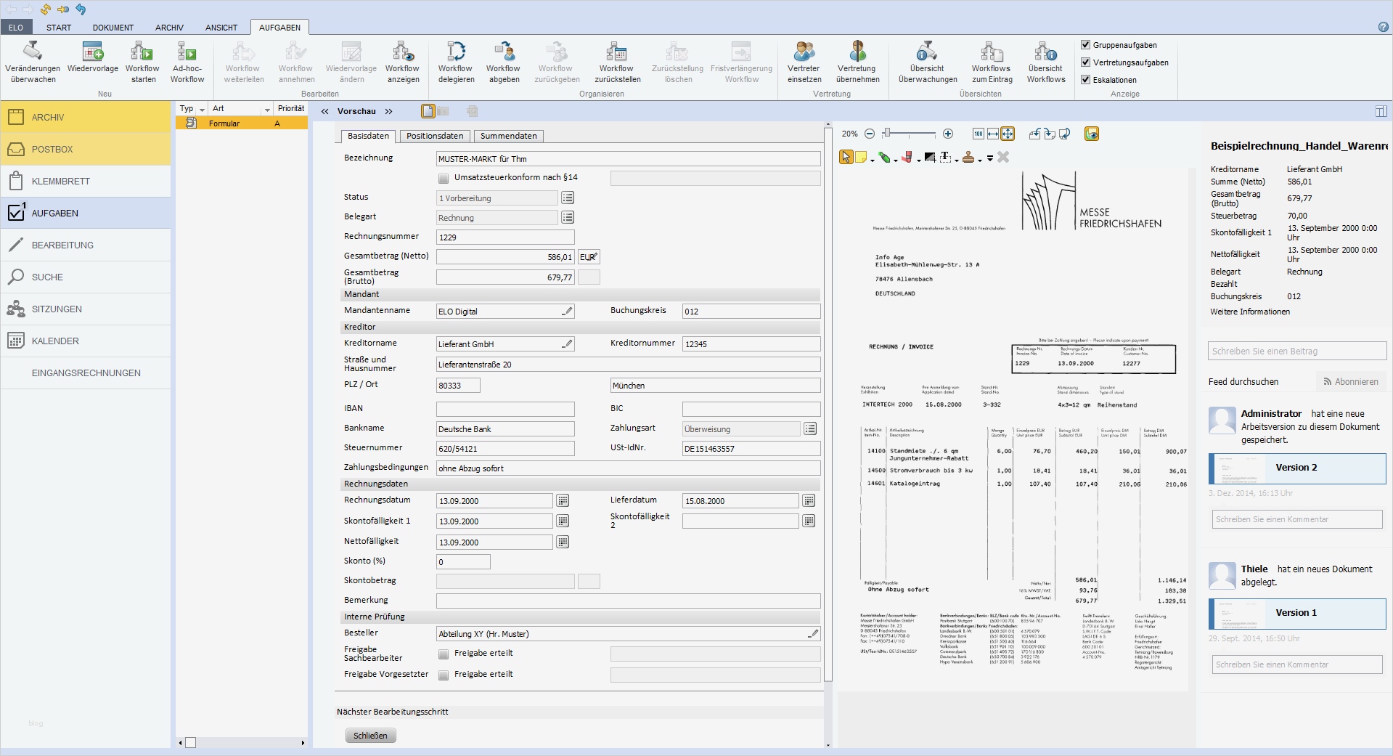This screenshot has width=1393, height=756.
Task: Click the zoom in plus icon in preview
Action: (x=947, y=134)
